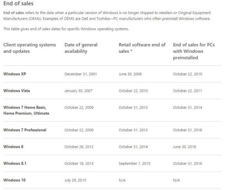250x190 pixels.
Task: Click the Windows 10 row label
Action: (14, 180)
